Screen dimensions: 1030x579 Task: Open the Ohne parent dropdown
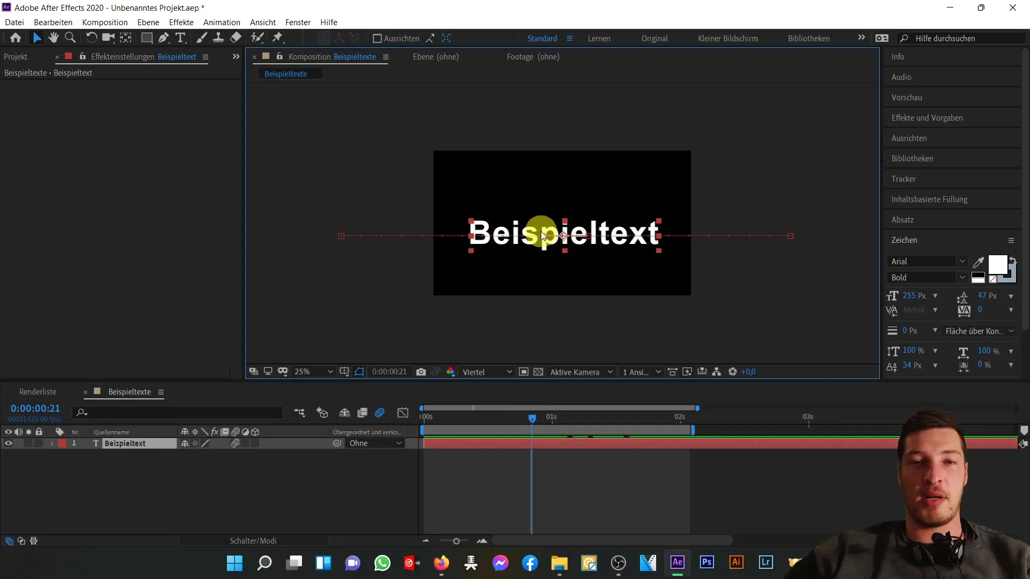376,443
